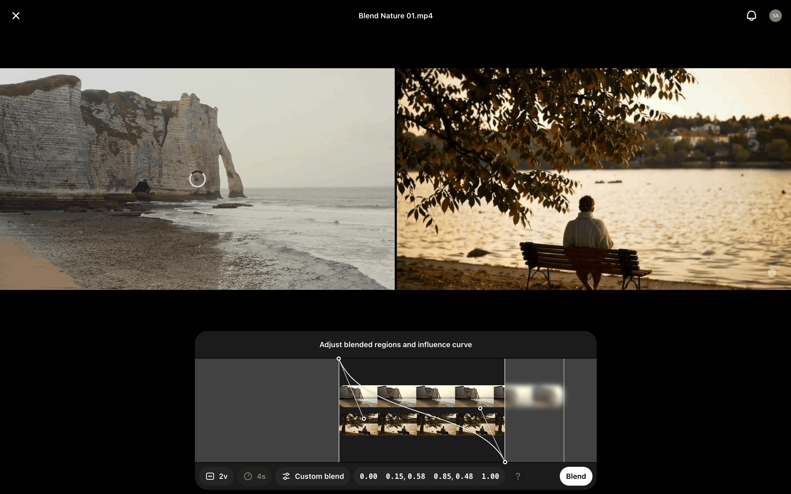Open the Custom blend mode dropdown

313,476
